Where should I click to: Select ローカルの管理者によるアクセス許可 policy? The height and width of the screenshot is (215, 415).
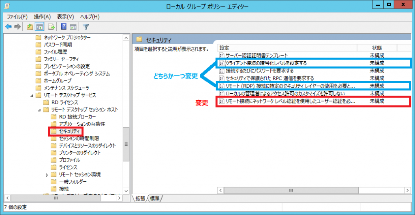click(285, 93)
